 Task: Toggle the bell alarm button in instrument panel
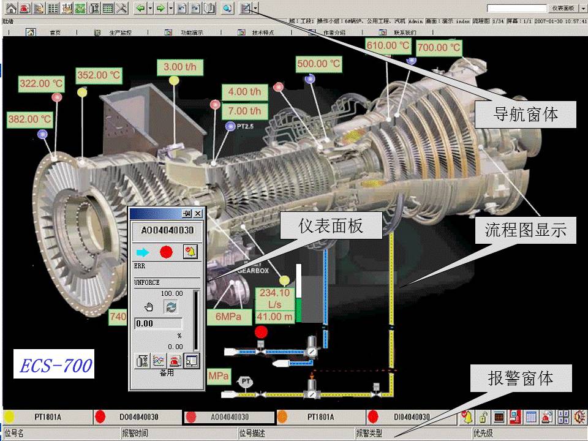click(190, 252)
